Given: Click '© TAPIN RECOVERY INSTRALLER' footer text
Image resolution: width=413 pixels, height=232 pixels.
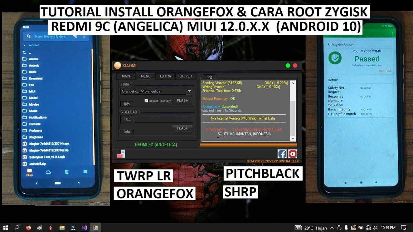Looking at the screenshot, I should [x=273, y=161].
